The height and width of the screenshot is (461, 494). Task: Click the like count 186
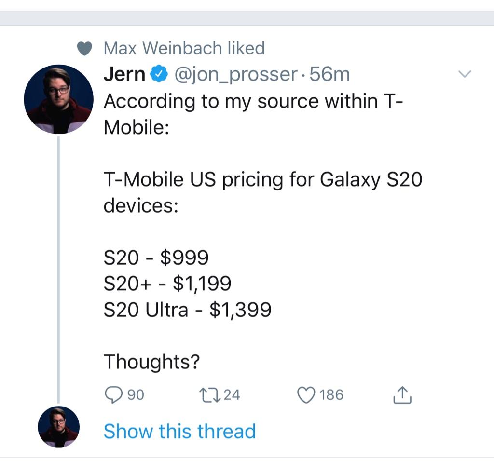331,395
